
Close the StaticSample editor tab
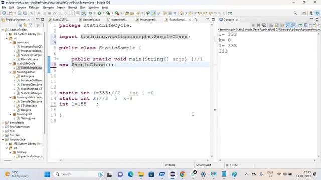pyautogui.click(x=190, y=20)
